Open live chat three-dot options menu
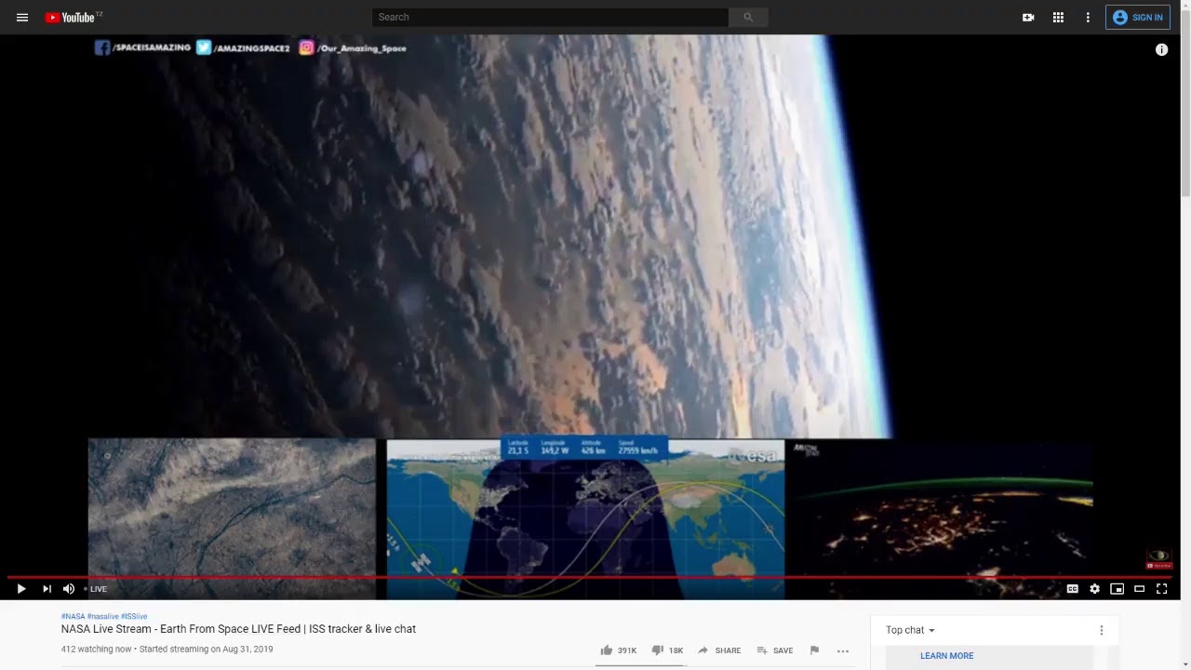1191x670 pixels. [x=1102, y=630]
